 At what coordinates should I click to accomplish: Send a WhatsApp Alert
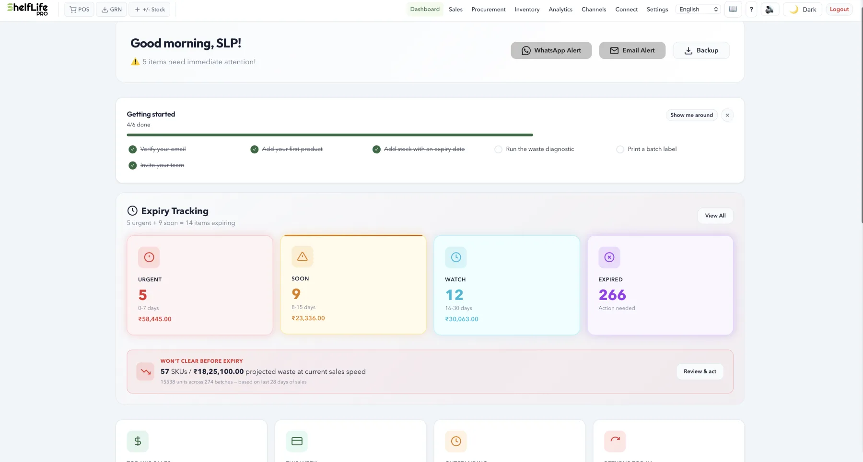pyautogui.click(x=551, y=50)
